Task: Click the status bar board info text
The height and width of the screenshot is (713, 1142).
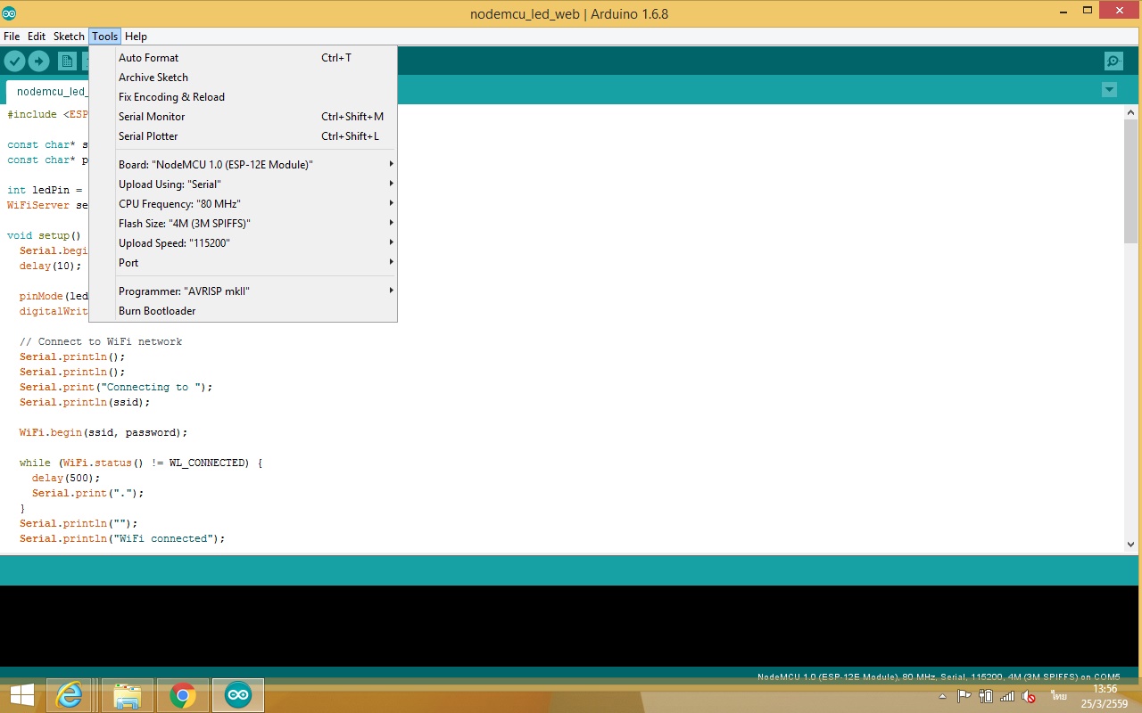Action: tap(939, 677)
